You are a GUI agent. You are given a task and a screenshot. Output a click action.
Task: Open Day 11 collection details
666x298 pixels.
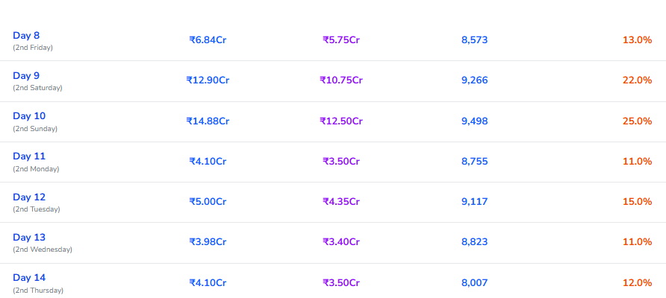point(29,156)
